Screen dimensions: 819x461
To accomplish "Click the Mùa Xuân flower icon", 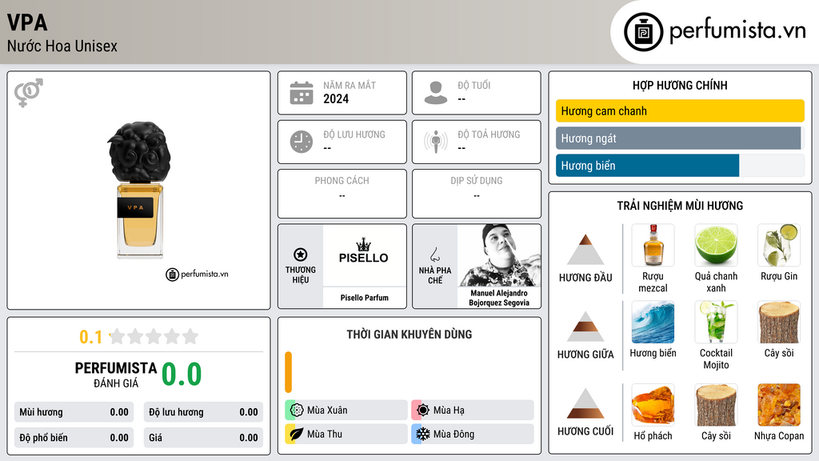I will click(297, 411).
